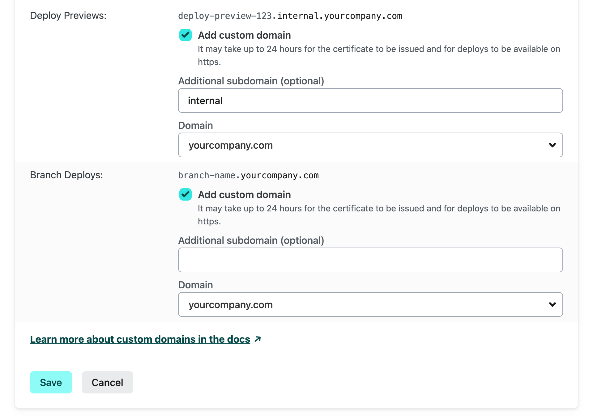Click "Add custom domain" label under Branch Deploys
This screenshot has height=416, width=593.
244,195
